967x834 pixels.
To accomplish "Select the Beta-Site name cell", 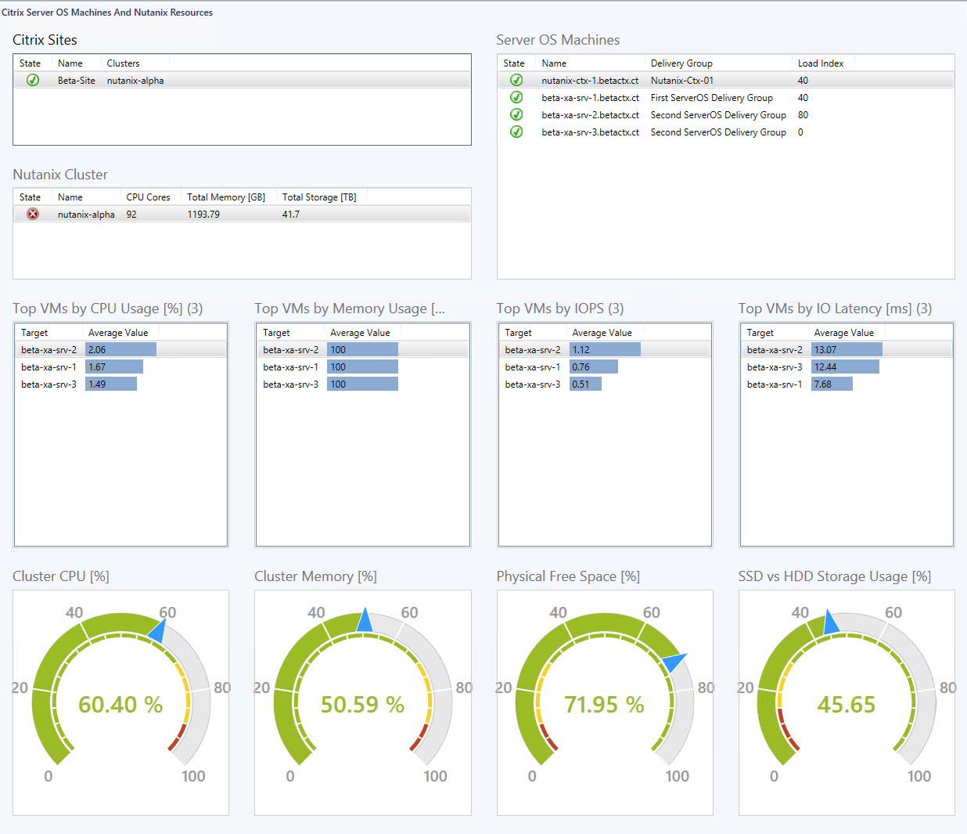I will (77, 81).
